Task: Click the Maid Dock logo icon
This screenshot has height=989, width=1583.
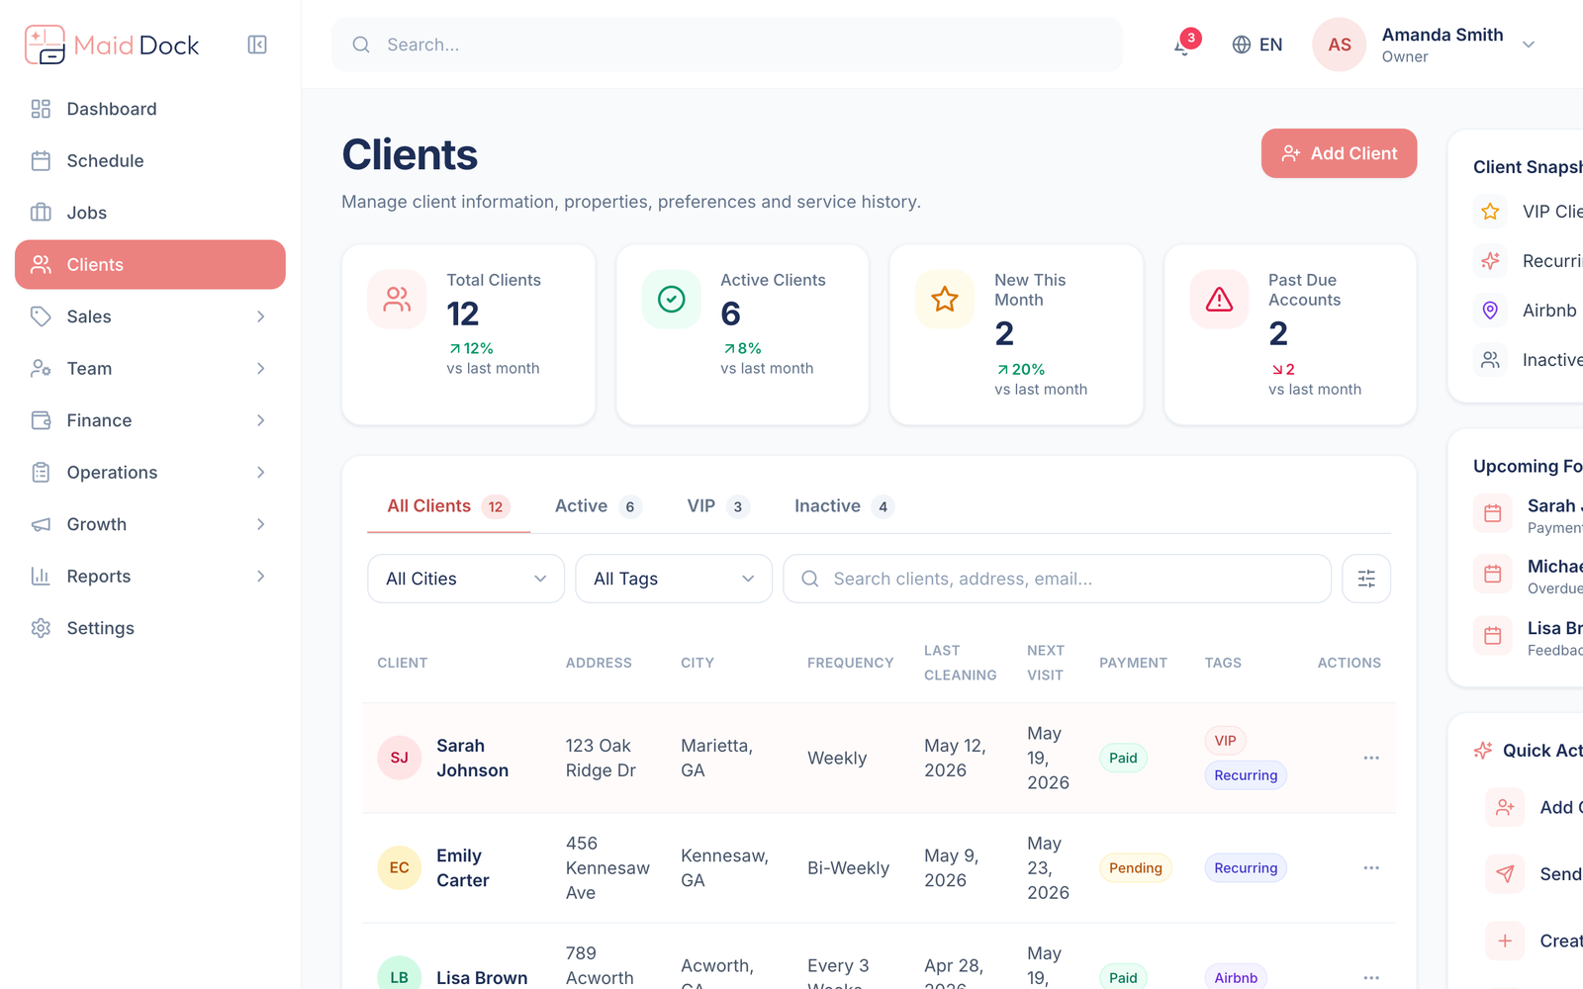Action: pos(45,45)
